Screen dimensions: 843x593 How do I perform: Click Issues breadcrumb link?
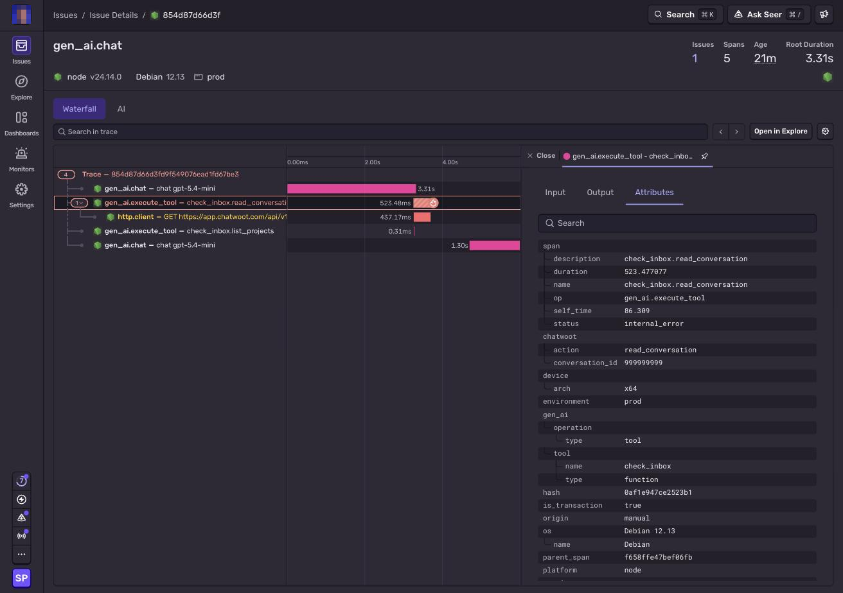(x=66, y=15)
